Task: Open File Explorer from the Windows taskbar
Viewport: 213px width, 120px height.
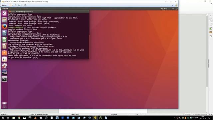Action: (x=14, y=118)
